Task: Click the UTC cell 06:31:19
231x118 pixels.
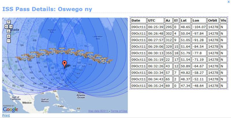Action: click(x=156, y=60)
